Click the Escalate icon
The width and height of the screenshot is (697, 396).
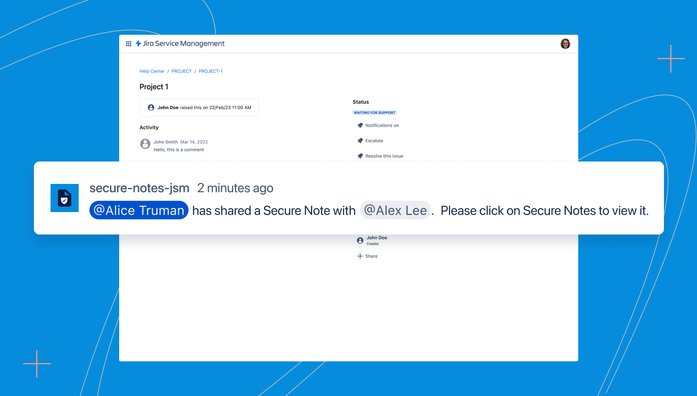[360, 141]
